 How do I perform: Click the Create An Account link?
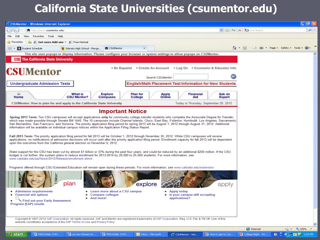point(154,68)
